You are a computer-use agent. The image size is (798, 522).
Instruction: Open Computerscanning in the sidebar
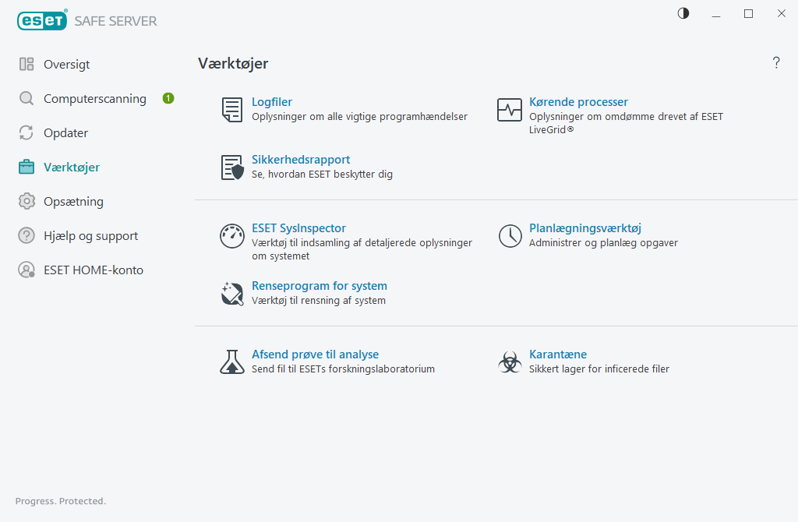coord(94,99)
